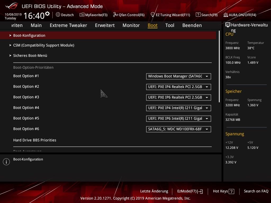Click the Qfan Control fan icon

pyautogui.click(x=115, y=15)
